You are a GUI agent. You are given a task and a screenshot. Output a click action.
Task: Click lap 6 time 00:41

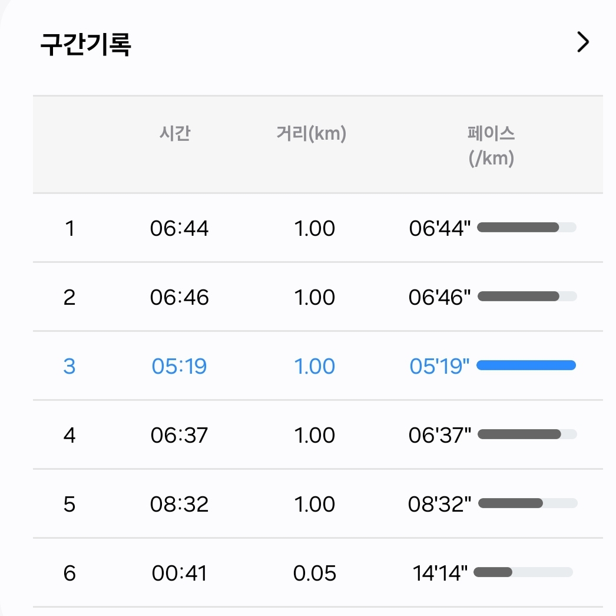click(179, 573)
